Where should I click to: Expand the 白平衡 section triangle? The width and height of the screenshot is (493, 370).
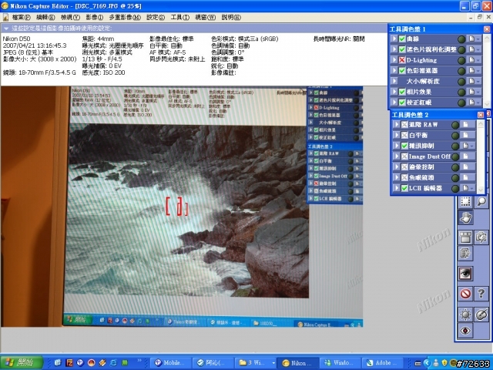(x=397, y=136)
